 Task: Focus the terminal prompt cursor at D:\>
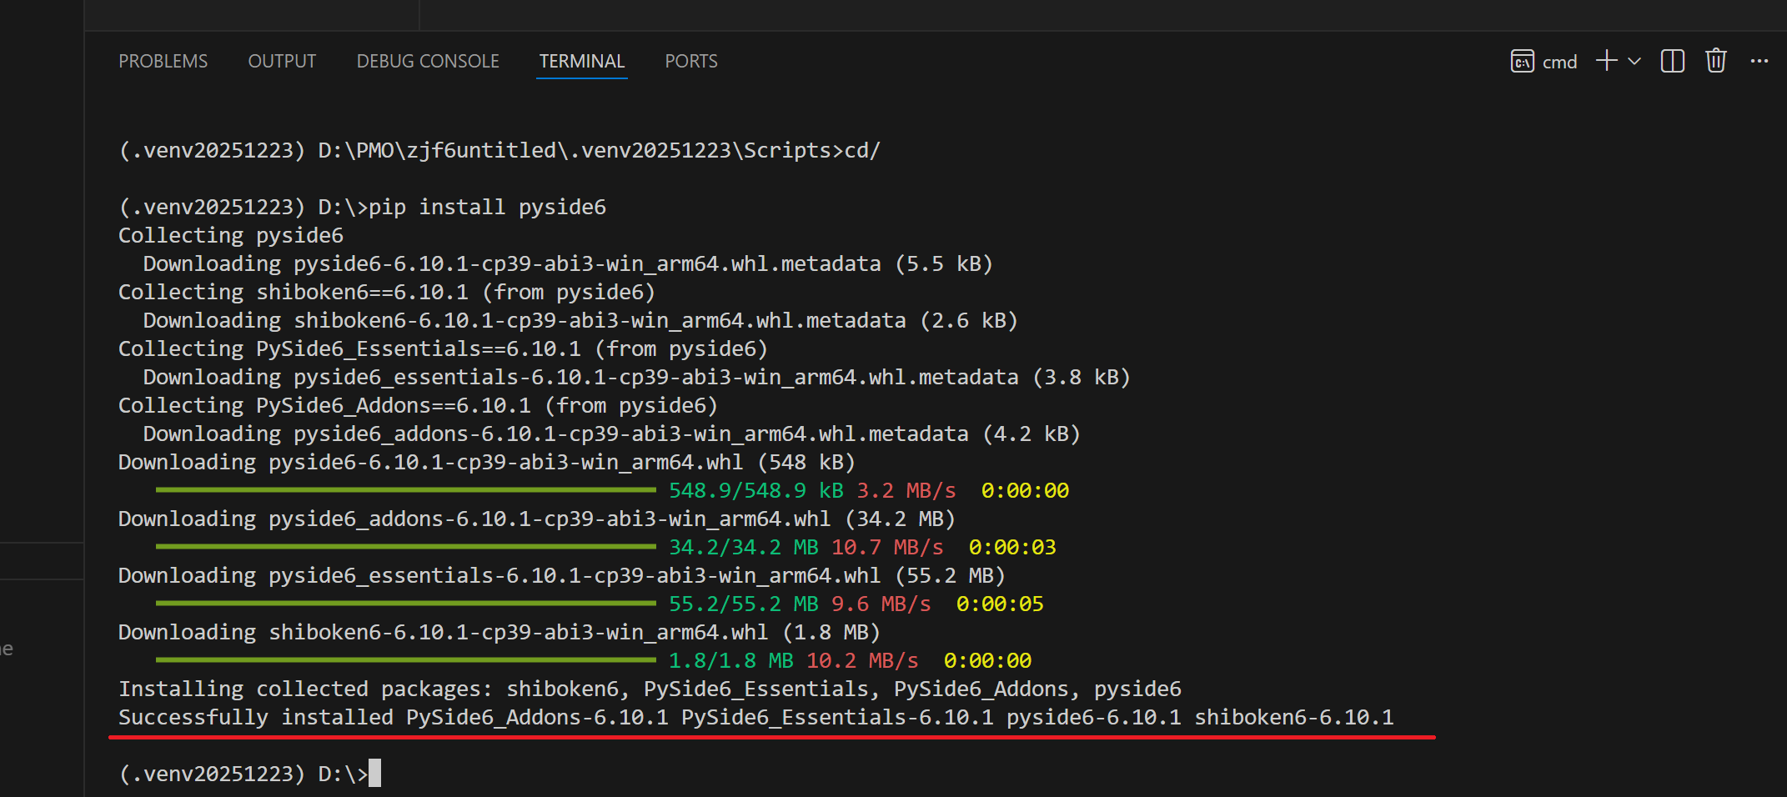[374, 773]
